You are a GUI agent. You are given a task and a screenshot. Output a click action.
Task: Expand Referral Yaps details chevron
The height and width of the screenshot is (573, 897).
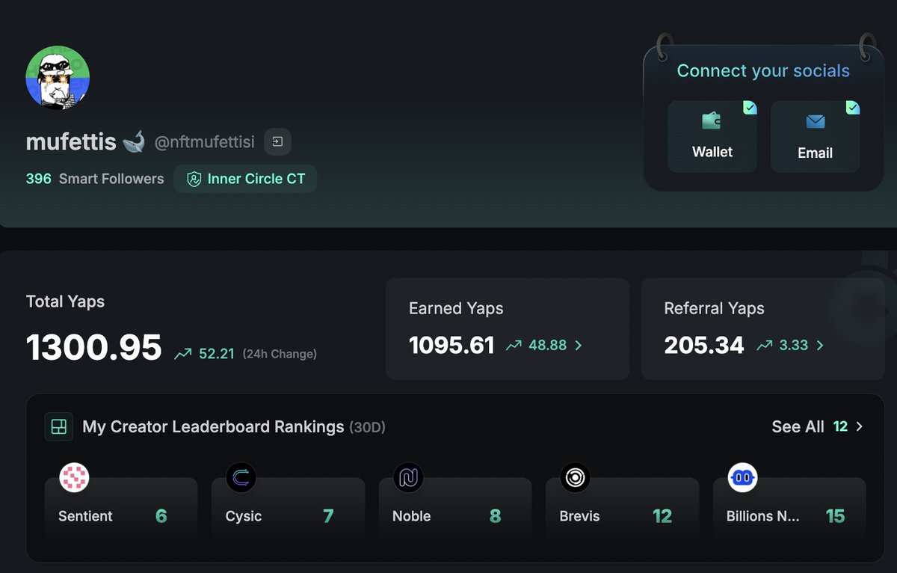pyautogui.click(x=820, y=346)
